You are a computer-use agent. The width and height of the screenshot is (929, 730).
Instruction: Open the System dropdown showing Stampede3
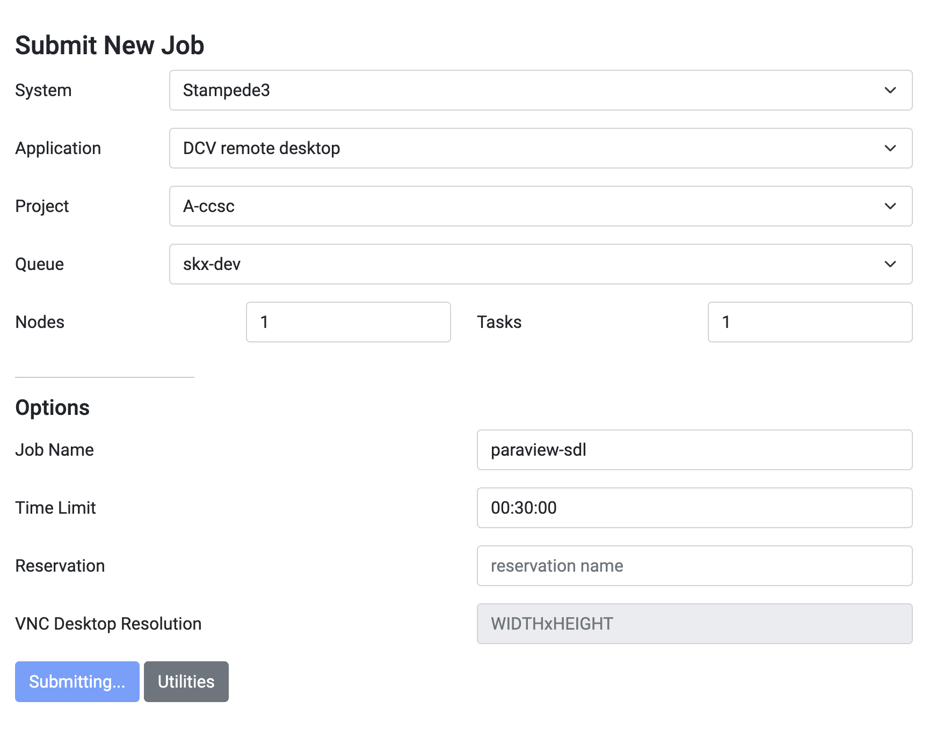click(541, 90)
